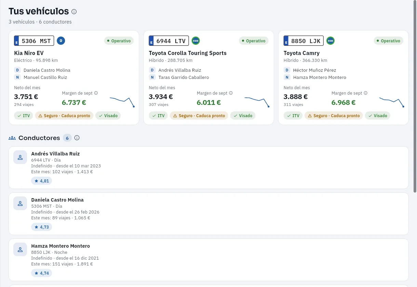The image size is (417, 287).
Task: Click Andrés Villalba Ruiz avatar icon
Action: point(20,157)
